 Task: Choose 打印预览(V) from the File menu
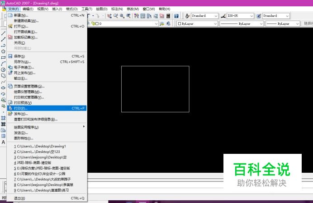(47, 103)
